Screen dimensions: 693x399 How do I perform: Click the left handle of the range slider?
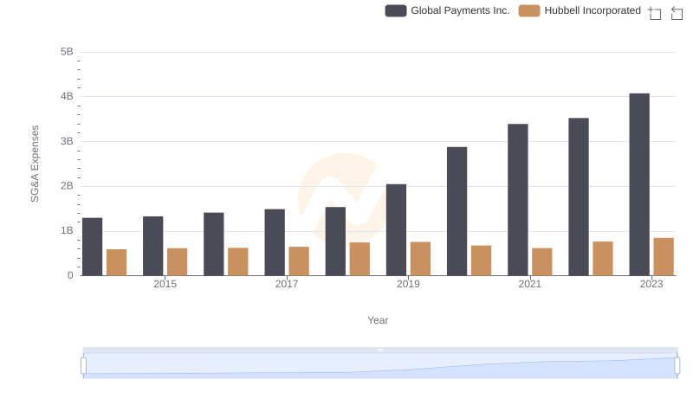83,366
